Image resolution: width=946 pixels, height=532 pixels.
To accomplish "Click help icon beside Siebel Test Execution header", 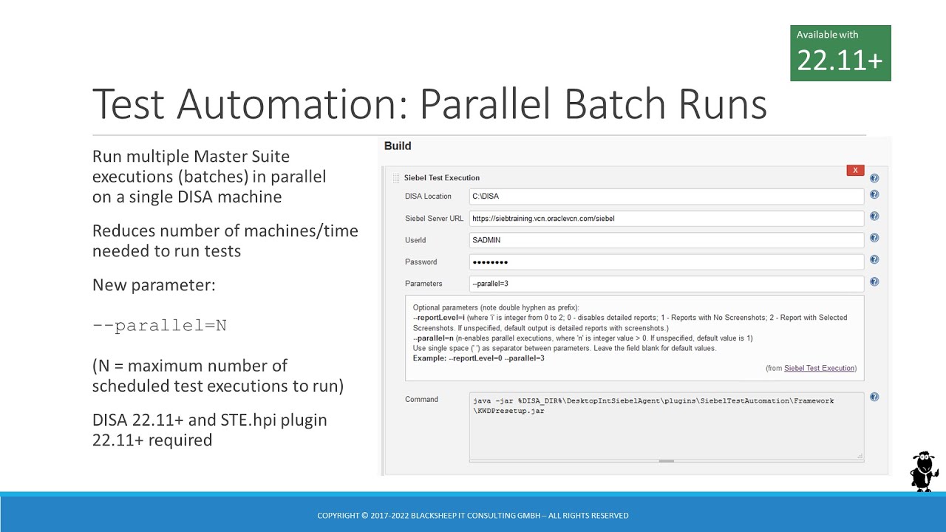I will tap(874, 178).
